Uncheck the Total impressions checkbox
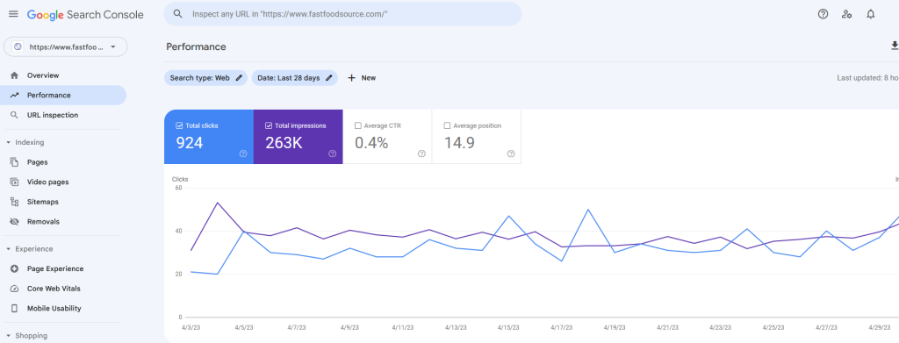The image size is (899, 343). (x=269, y=125)
